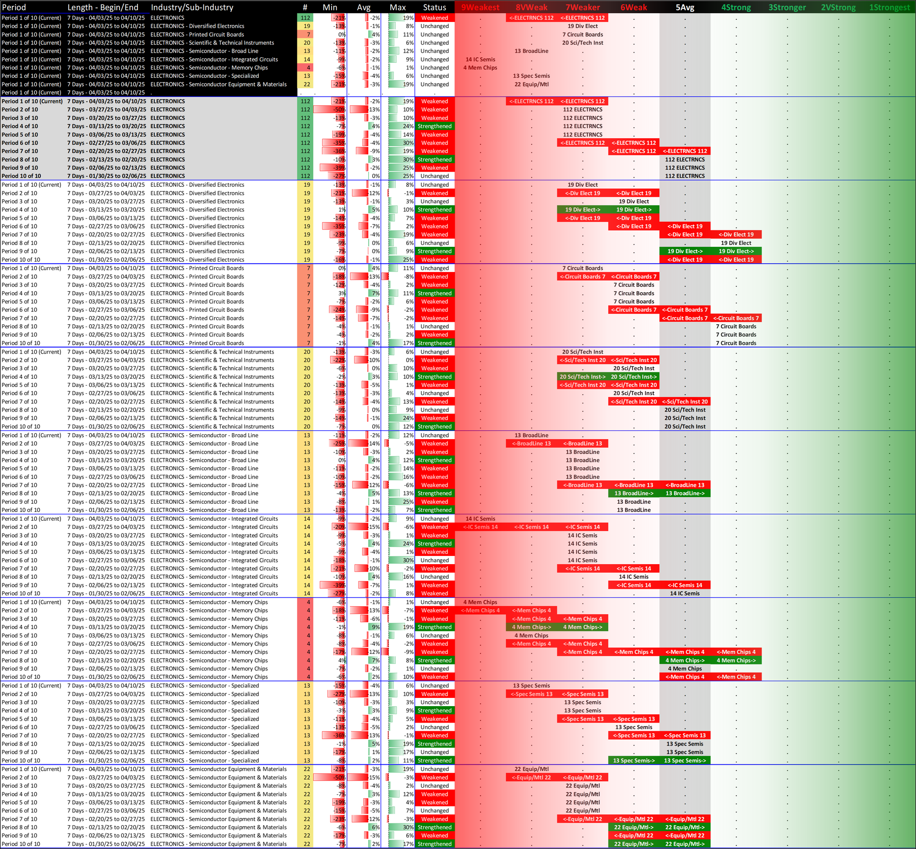This screenshot has height=849, width=916.
Task: Click the 9Weakest column header
Action: pyautogui.click(x=480, y=7)
